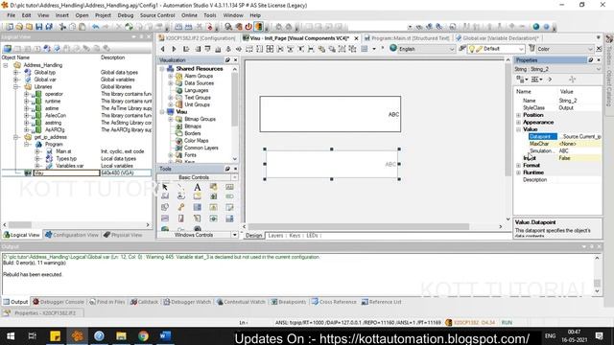This screenshot has height=345, width=614.
Task: Select Main.st in project tree
Action: point(63,151)
